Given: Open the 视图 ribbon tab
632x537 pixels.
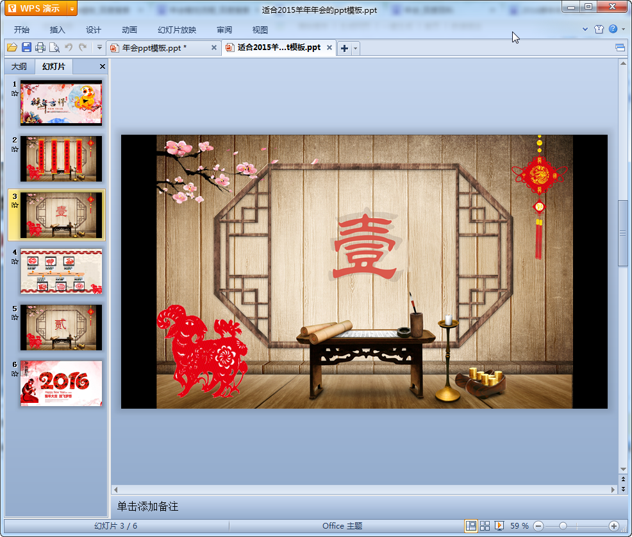Looking at the screenshot, I should (260, 30).
